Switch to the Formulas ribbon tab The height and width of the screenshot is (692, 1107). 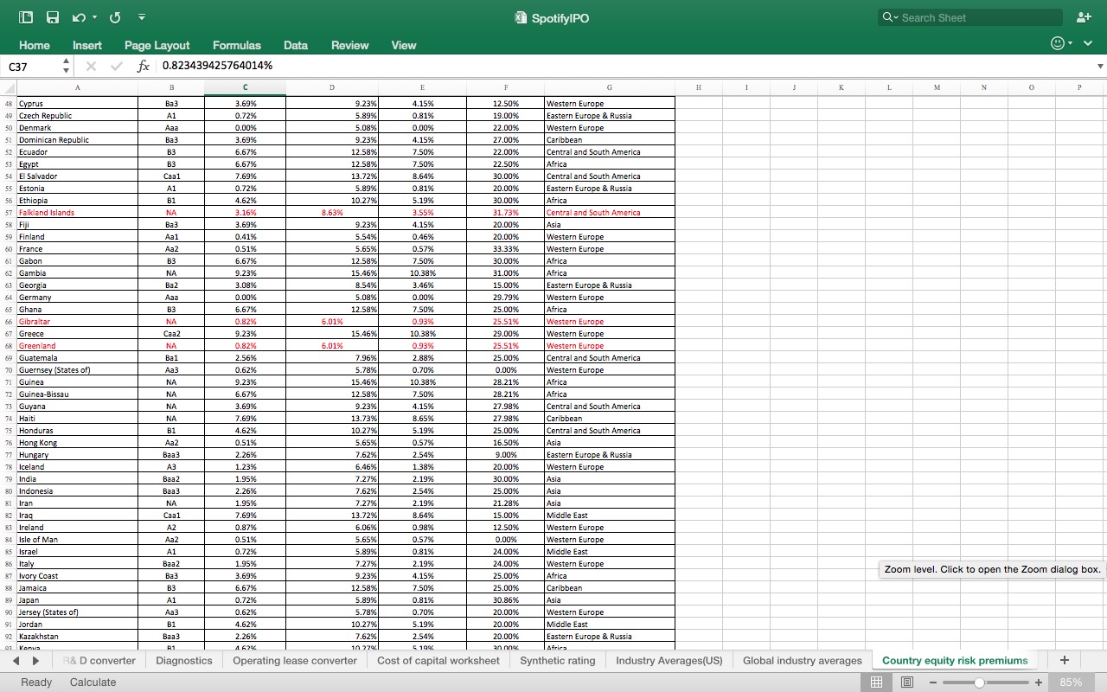pyautogui.click(x=236, y=45)
